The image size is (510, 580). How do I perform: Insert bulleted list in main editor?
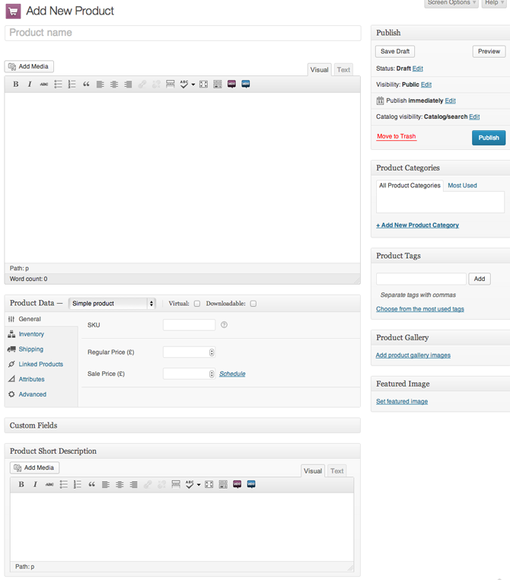[x=58, y=84]
